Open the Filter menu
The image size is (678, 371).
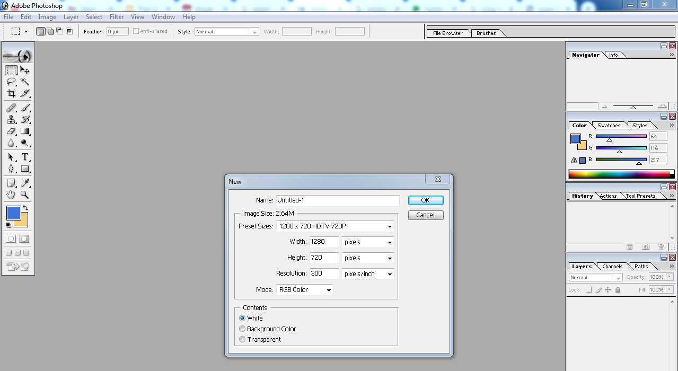tap(117, 17)
